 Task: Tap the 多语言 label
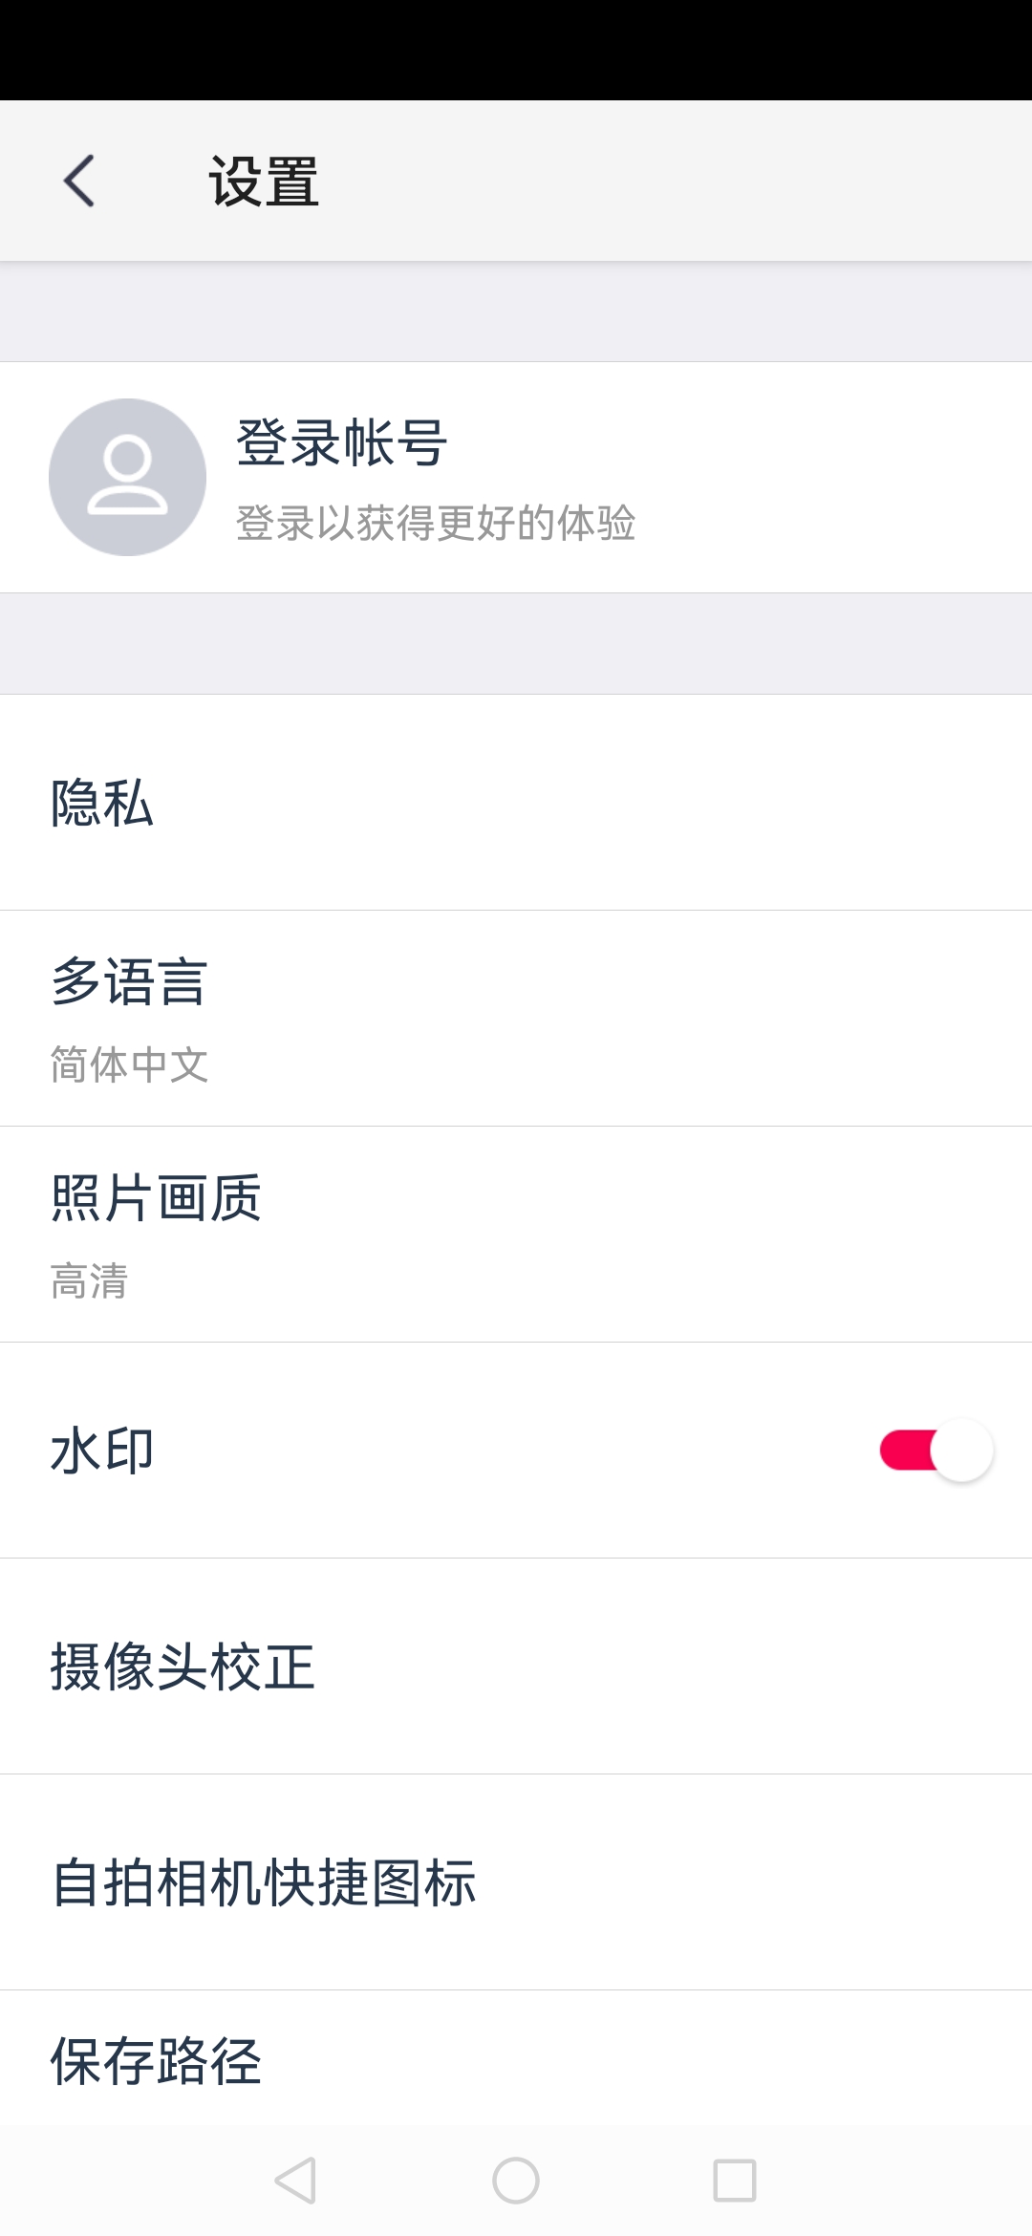(x=129, y=982)
